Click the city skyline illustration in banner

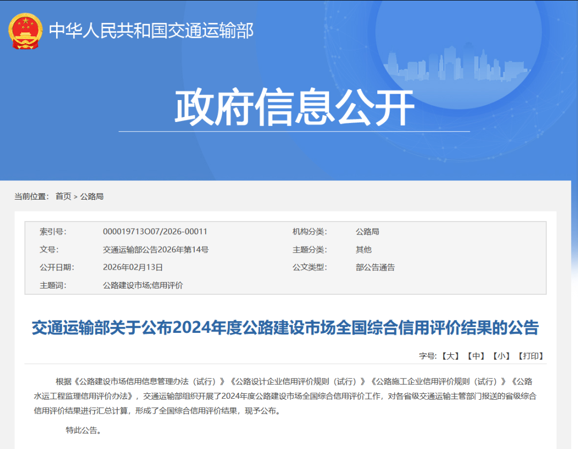click(x=455, y=64)
